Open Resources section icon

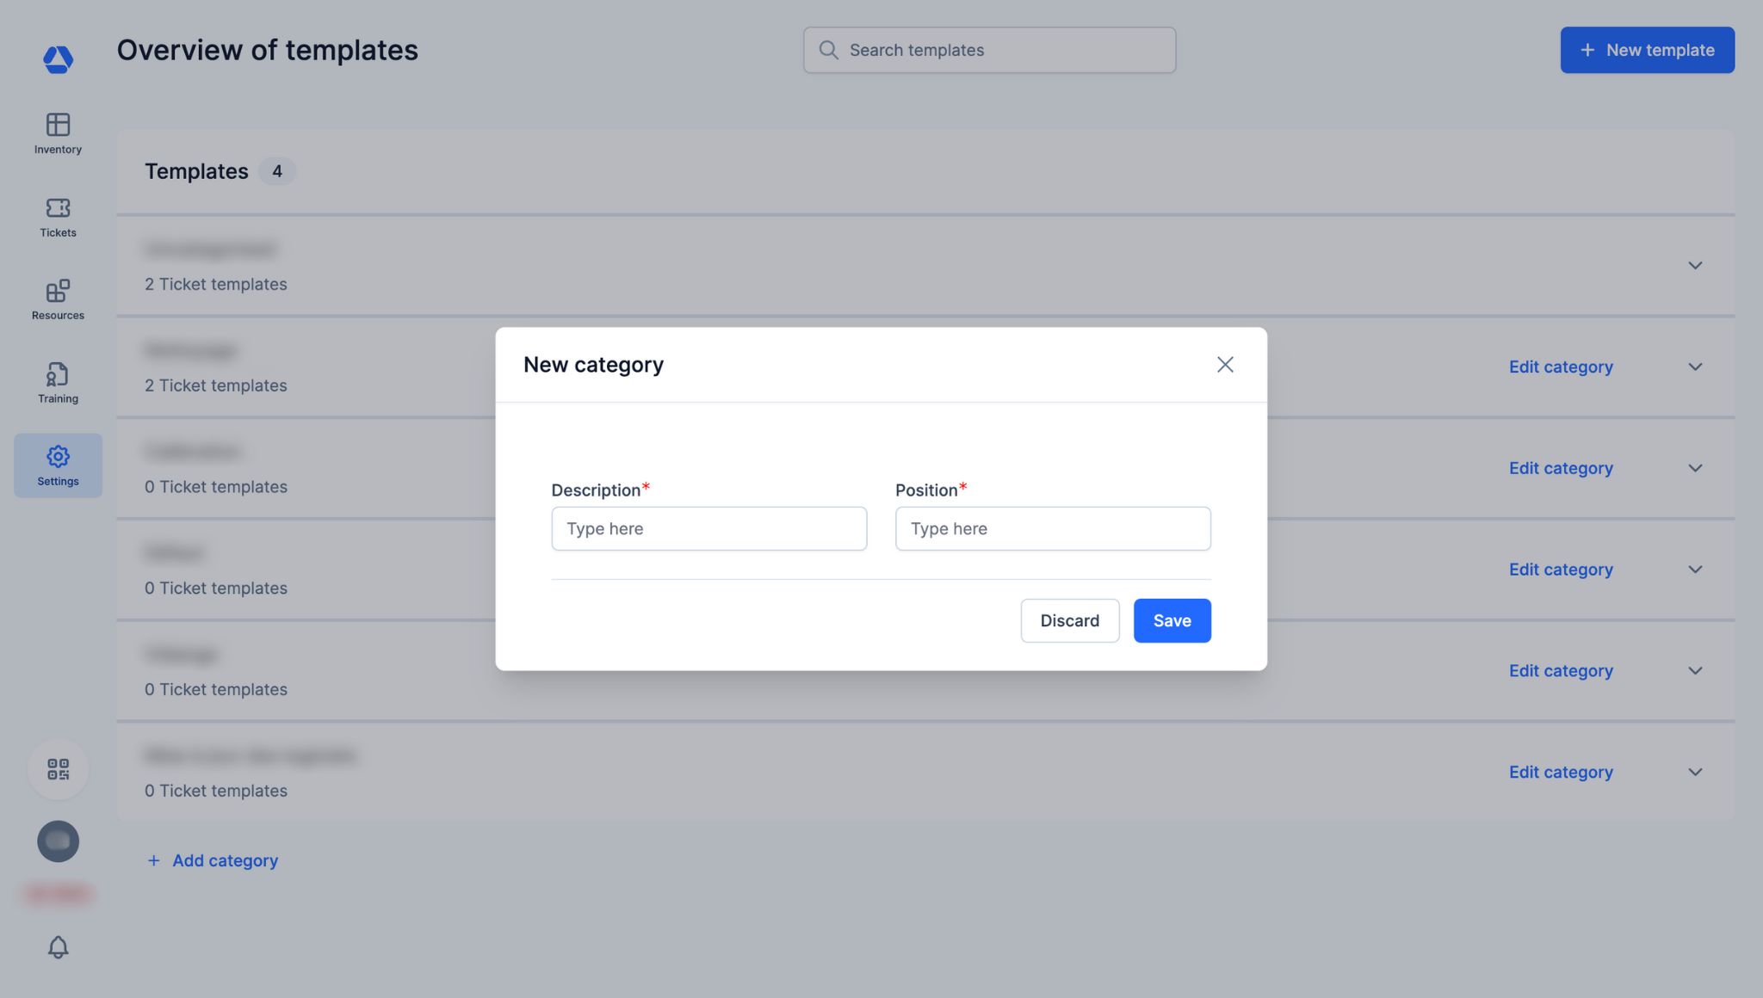coord(58,291)
